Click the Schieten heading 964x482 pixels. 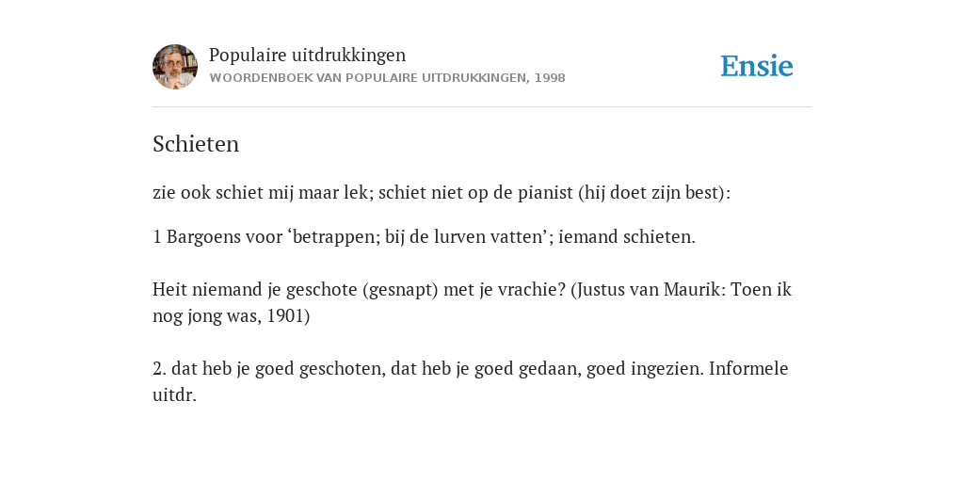pos(196,144)
